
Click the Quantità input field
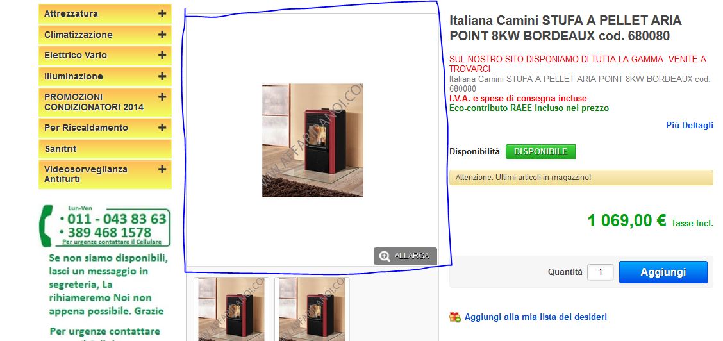[601, 272]
